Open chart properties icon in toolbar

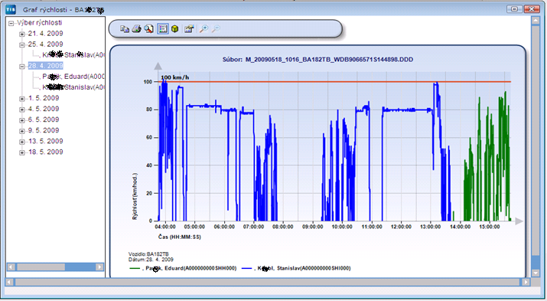coord(190,29)
